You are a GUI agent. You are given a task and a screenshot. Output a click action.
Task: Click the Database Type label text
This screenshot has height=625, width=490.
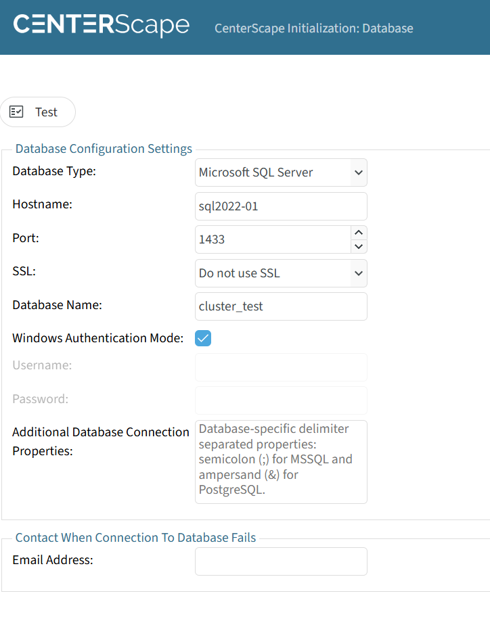(x=54, y=171)
